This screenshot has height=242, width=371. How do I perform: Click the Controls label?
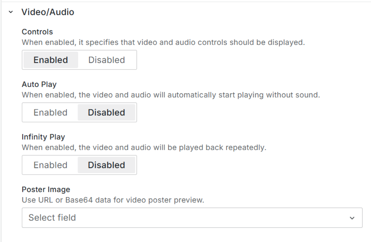pyautogui.click(x=37, y=32)
